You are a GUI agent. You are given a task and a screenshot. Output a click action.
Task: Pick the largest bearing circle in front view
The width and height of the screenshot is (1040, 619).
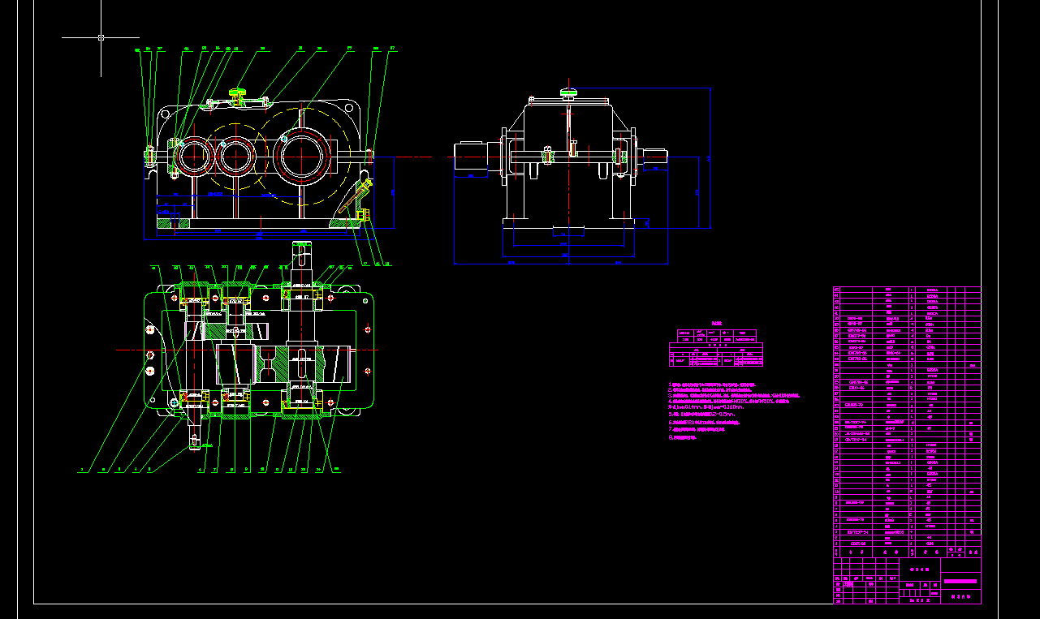(303, 157)
